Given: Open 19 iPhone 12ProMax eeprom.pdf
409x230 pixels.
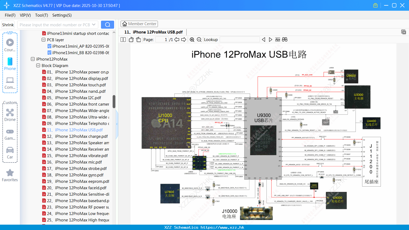Looking at the screenshot, I should [x=75, y=181].
